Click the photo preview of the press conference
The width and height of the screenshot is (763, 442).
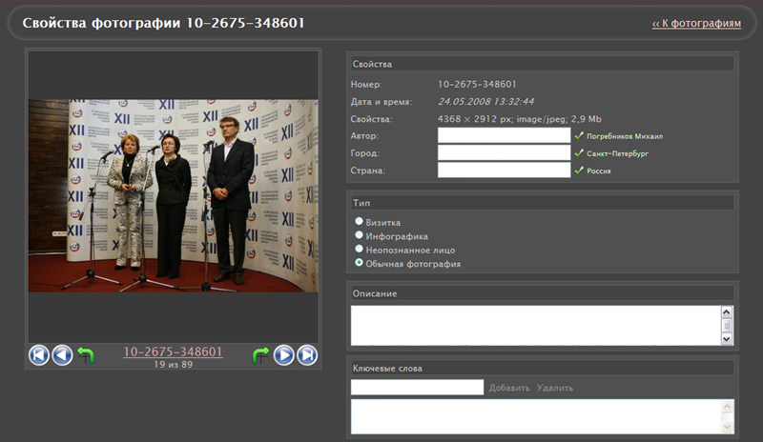click(x=174, y=196)
